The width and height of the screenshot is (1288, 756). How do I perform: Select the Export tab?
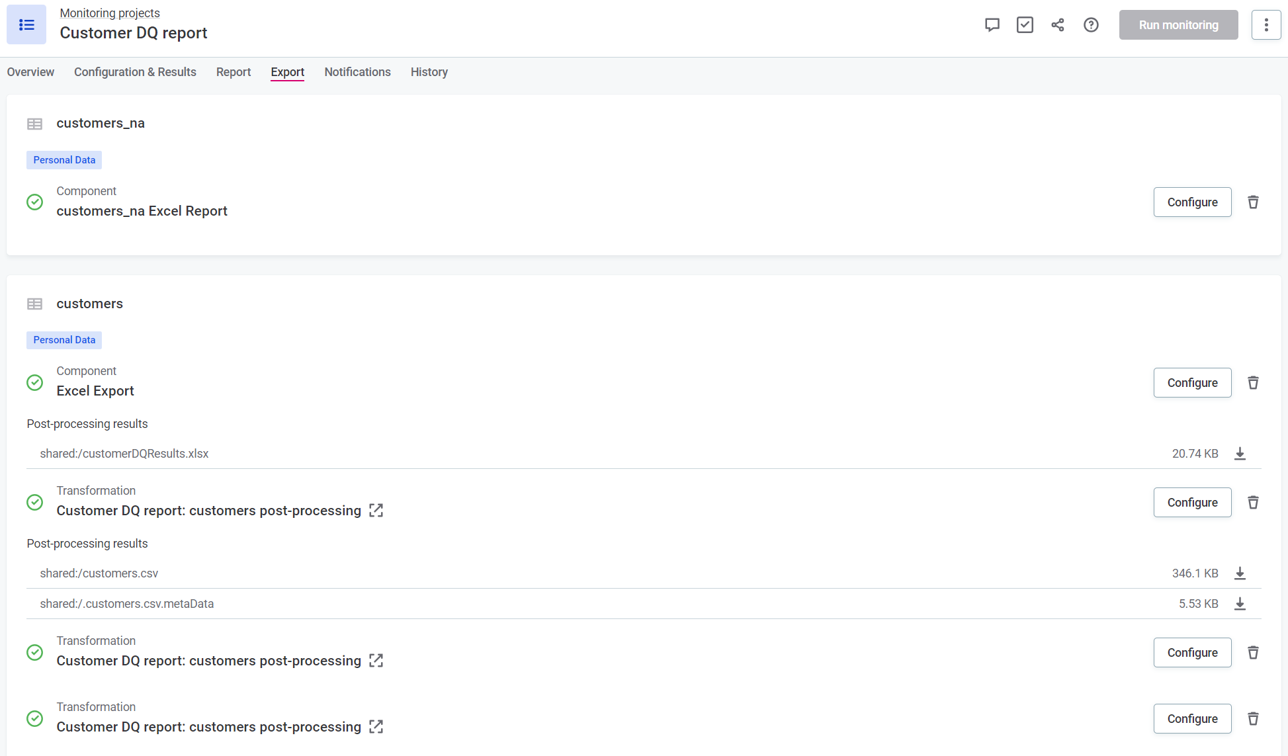coord(287,72)
